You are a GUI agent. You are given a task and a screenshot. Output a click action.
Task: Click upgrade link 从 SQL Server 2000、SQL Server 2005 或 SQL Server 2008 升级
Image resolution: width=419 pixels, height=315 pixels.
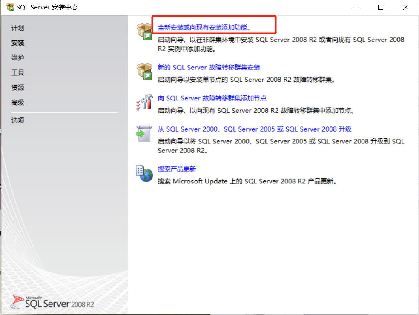click(254, 129)
